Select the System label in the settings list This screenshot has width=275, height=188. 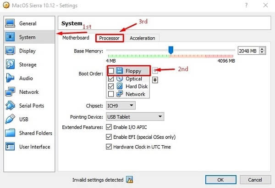pos(27,37)
